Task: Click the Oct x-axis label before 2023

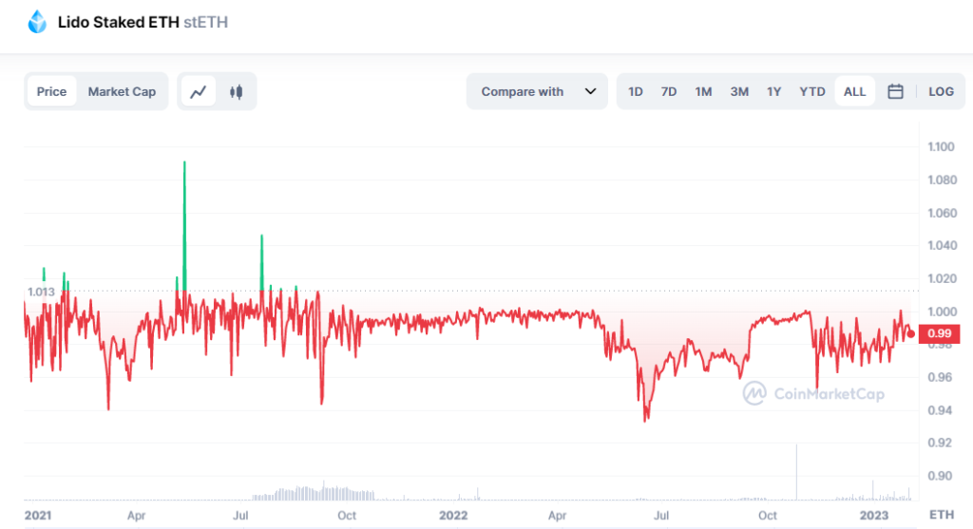Action: (x=768, y=516)
